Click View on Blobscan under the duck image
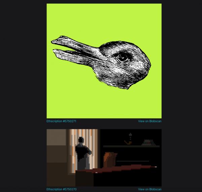 click(149, 121)
